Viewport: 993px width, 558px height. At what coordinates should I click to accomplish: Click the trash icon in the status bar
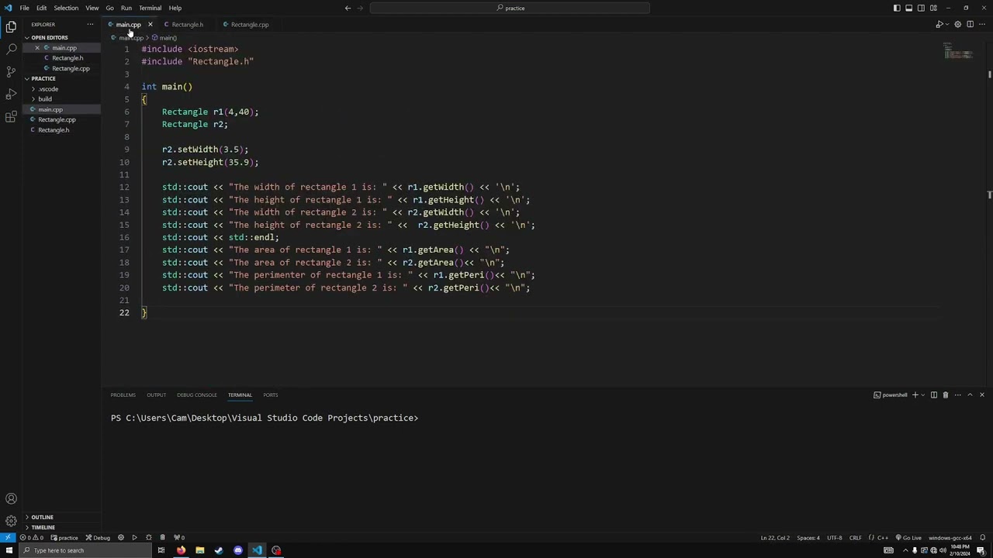pos(162,538)
